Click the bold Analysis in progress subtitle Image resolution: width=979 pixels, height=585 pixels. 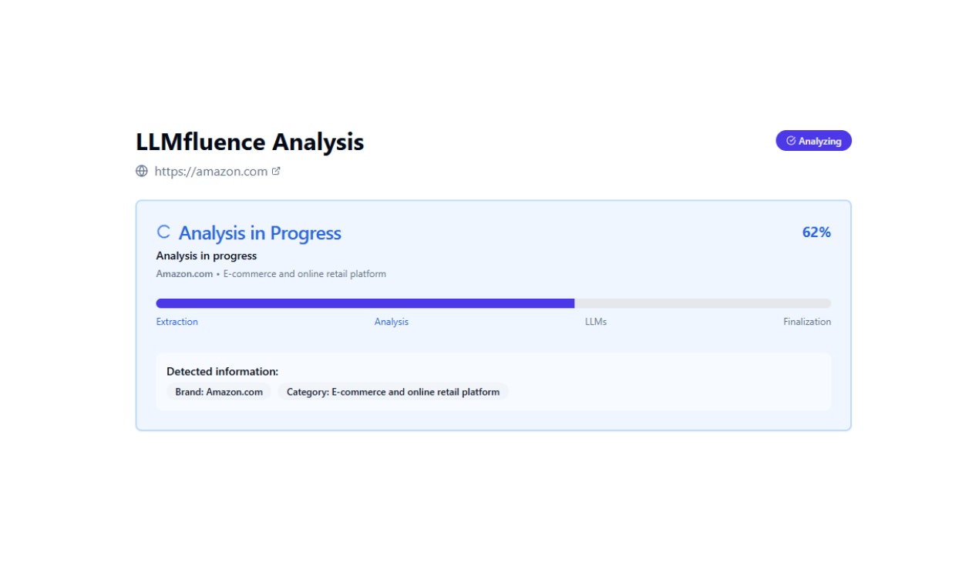click(x=207, y=256)
